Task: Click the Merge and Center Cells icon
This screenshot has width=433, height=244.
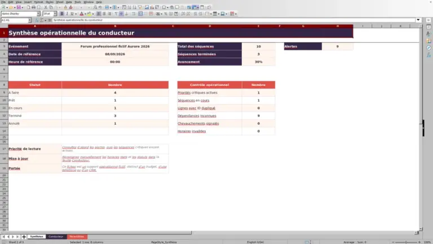Action: click(x=140, y=14)
